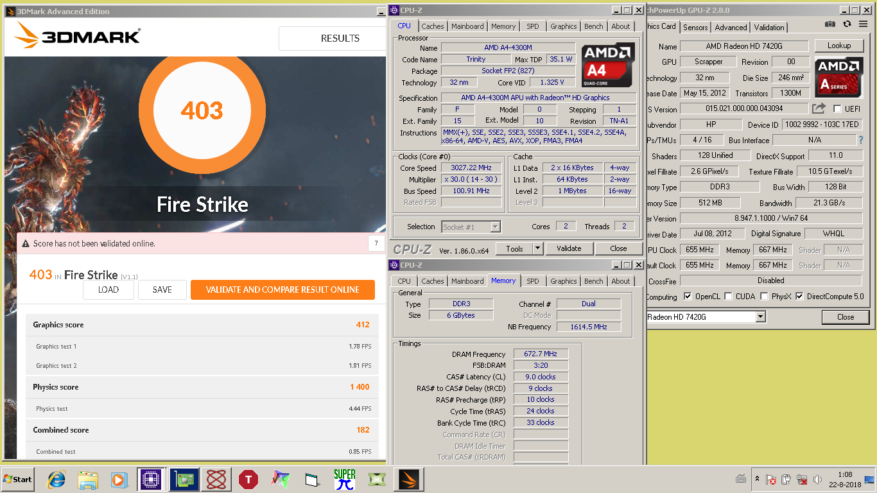Click the Validate button in CPU-Z

569,248
